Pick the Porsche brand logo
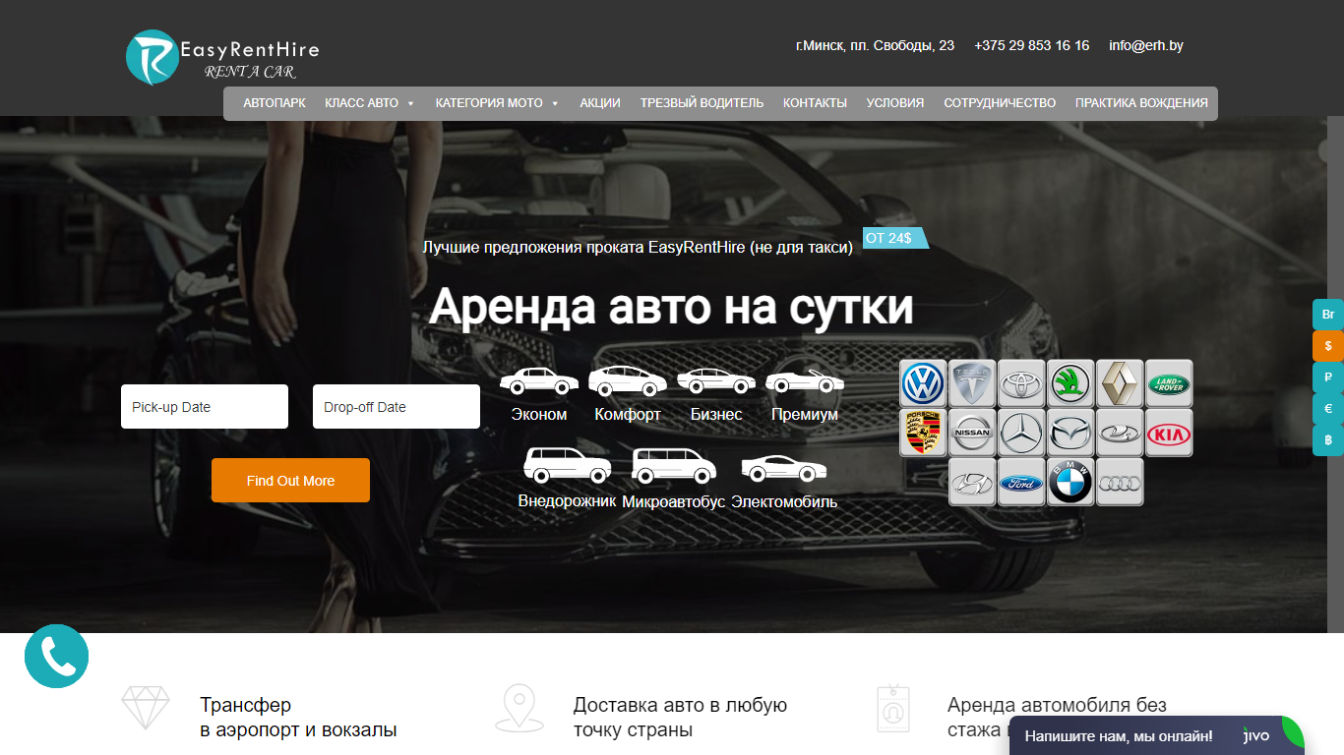 click(923, 433)
